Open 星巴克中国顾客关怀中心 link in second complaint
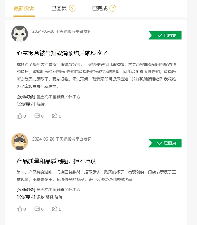 59,190
